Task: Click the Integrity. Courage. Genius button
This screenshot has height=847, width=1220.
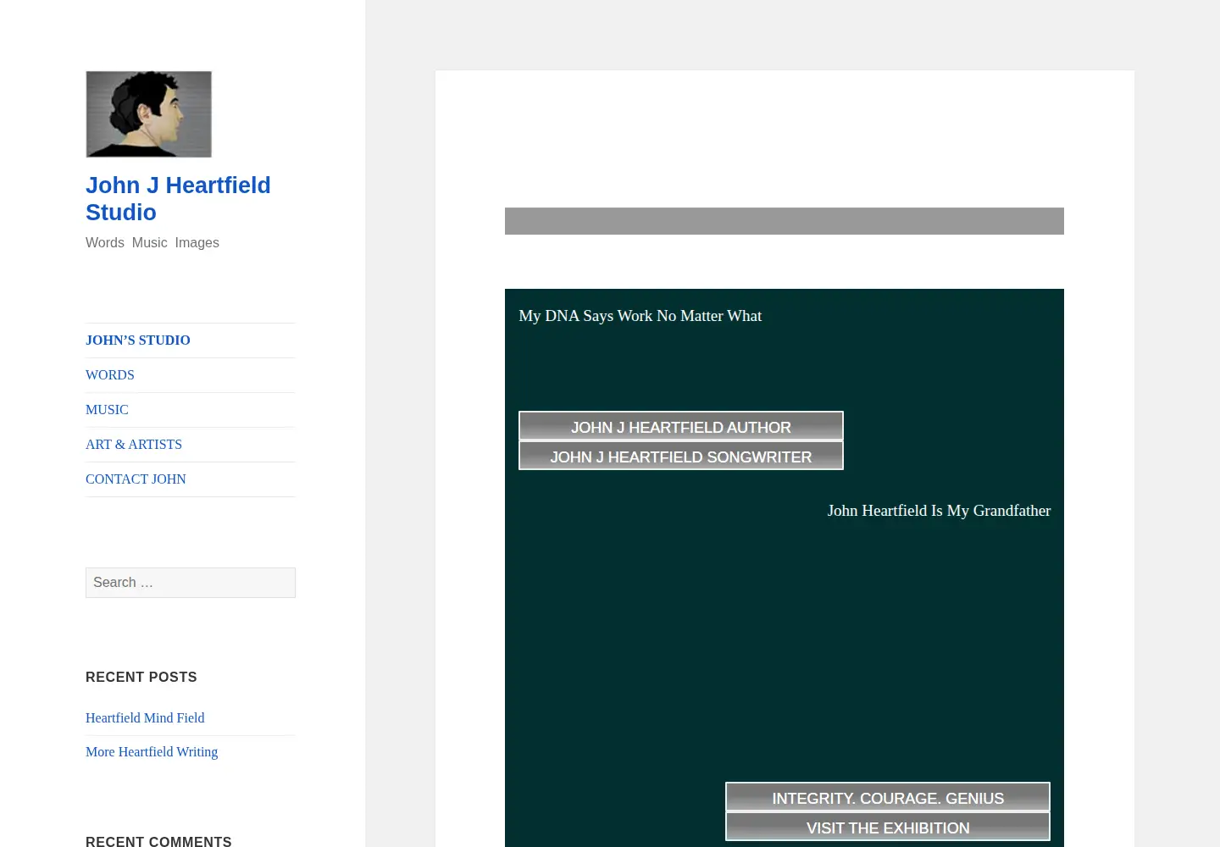Action: coord(888,797)
